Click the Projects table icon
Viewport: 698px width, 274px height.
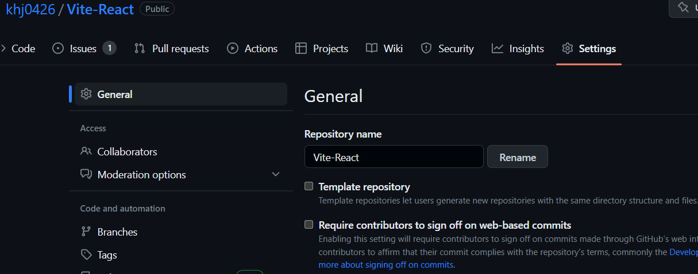point(301,49)
